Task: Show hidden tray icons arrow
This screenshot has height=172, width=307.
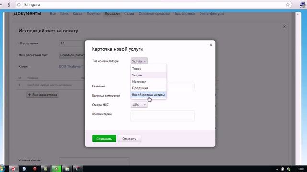Action: [x=277, y=169]
